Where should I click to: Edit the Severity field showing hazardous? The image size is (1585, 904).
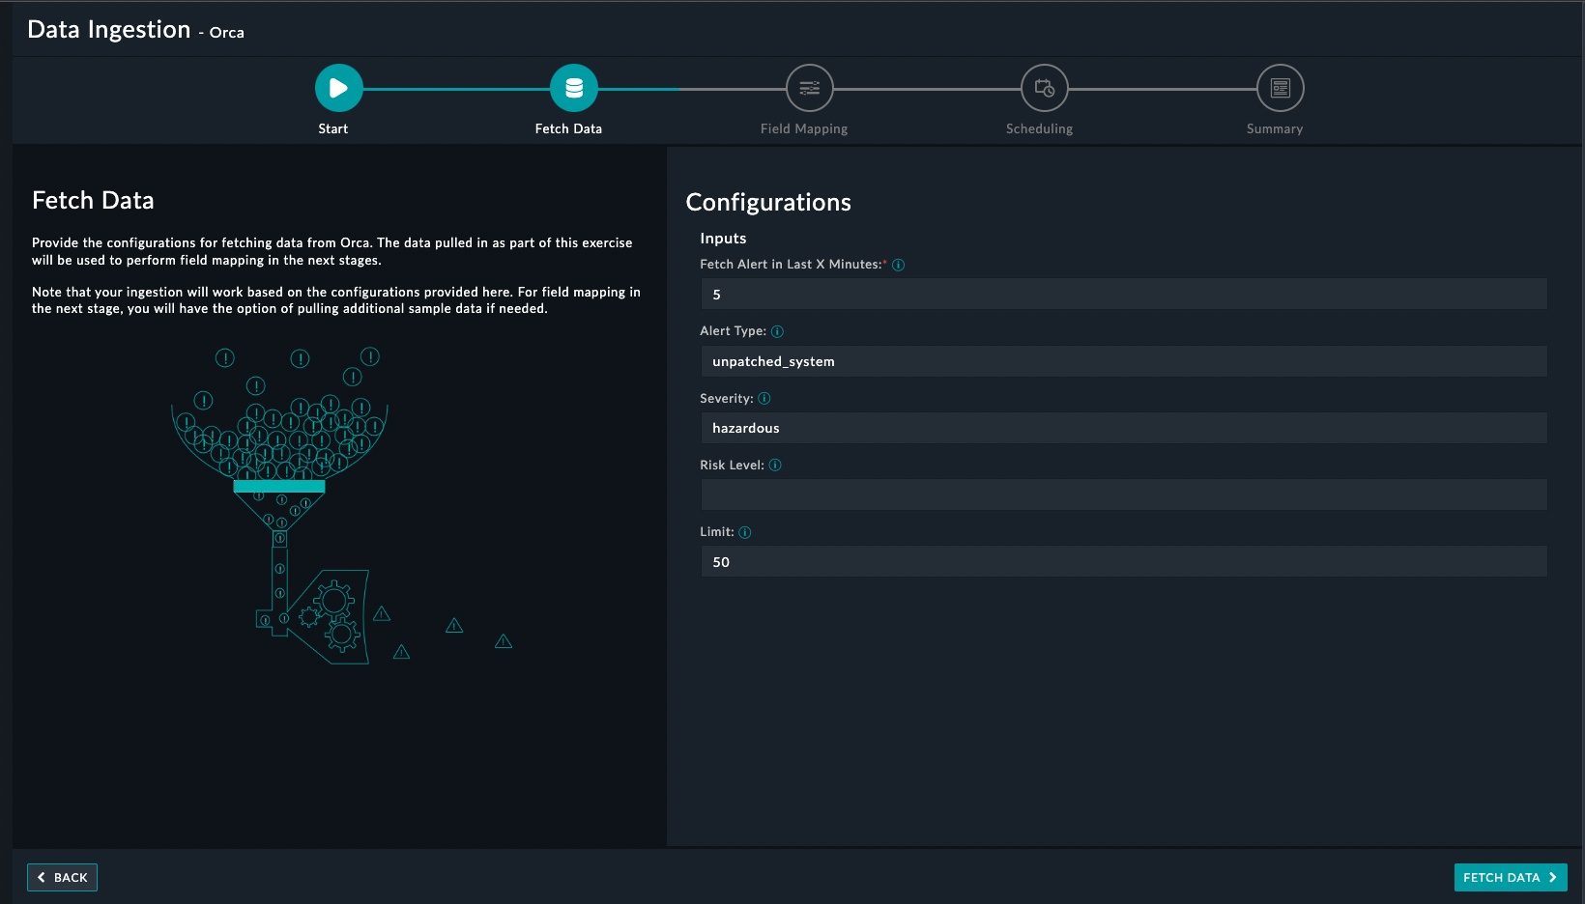click(x=1123, y=428)
